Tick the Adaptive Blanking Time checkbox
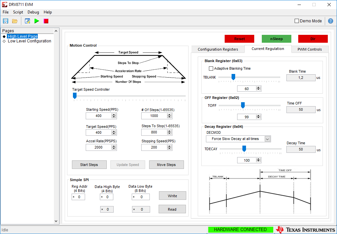The width and height of the screenshot is (337, 234). (211, 68)
